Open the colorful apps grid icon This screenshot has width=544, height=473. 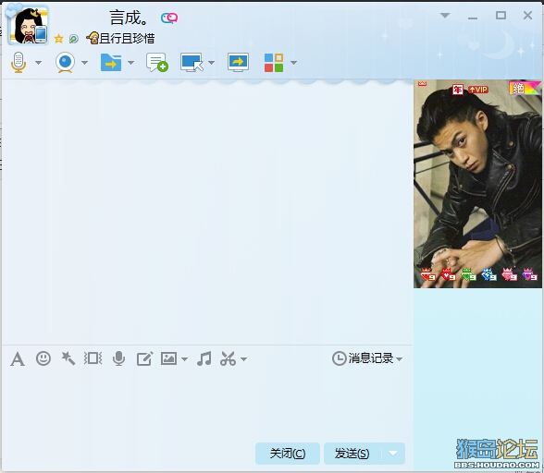pyautogui.click(x=274, y=63)
